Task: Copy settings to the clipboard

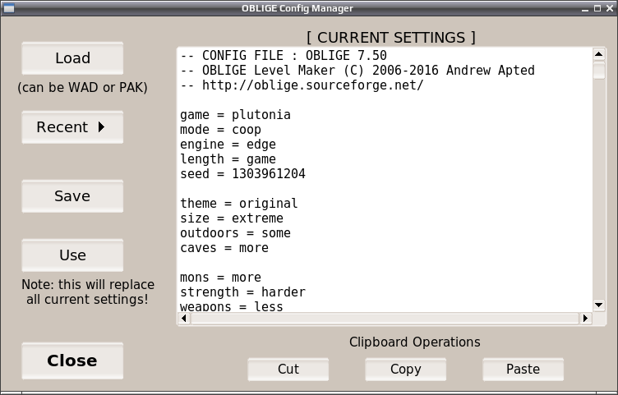Action: (406, 369)
